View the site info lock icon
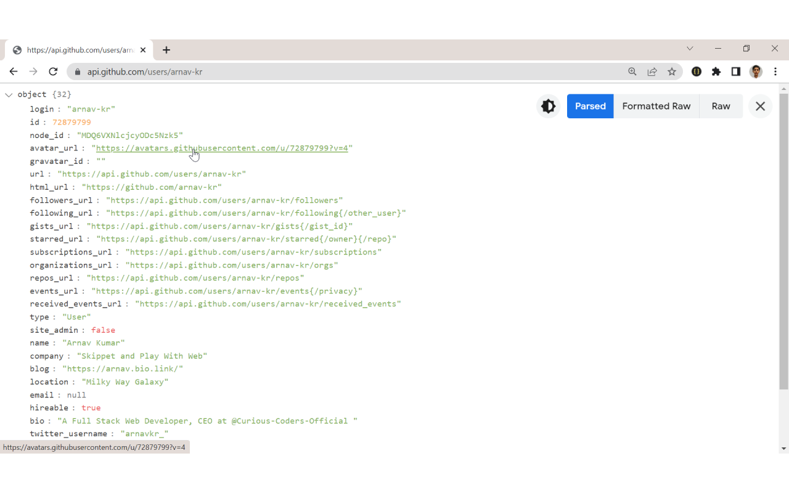The image size is (789, 493). pyautogui.click(x=78, y=71)
